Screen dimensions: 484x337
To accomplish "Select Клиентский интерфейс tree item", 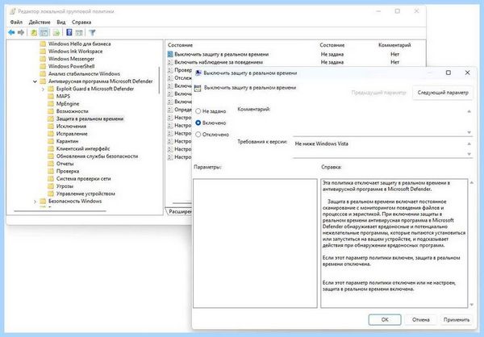I will pos(83,149).
